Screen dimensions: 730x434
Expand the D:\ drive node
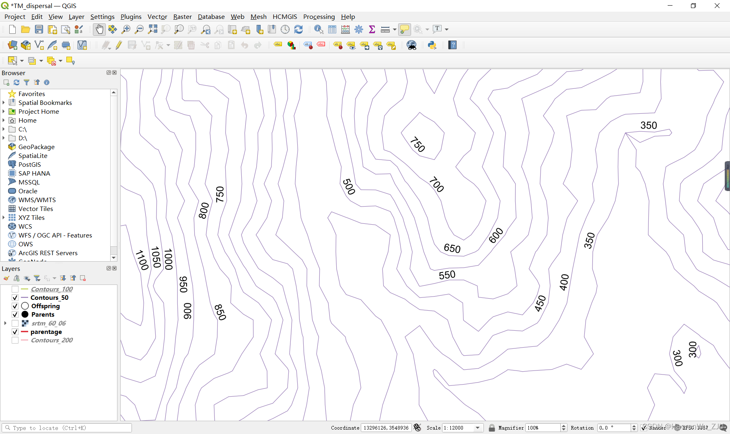click(4, 138)
